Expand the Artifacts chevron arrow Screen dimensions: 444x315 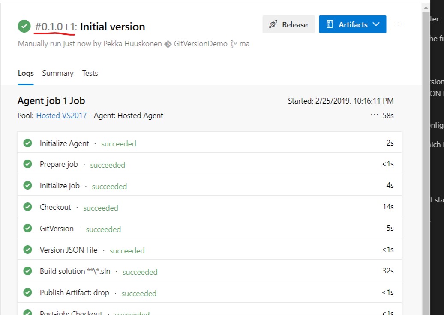(x=376, y=24)
